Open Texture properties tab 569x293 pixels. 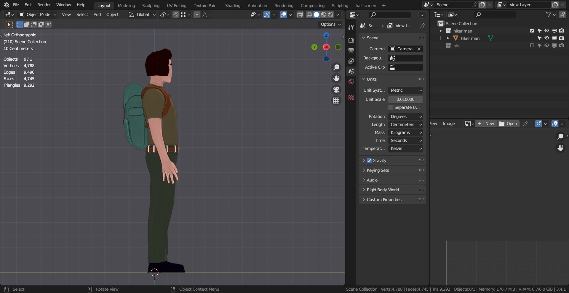(351, 97)
